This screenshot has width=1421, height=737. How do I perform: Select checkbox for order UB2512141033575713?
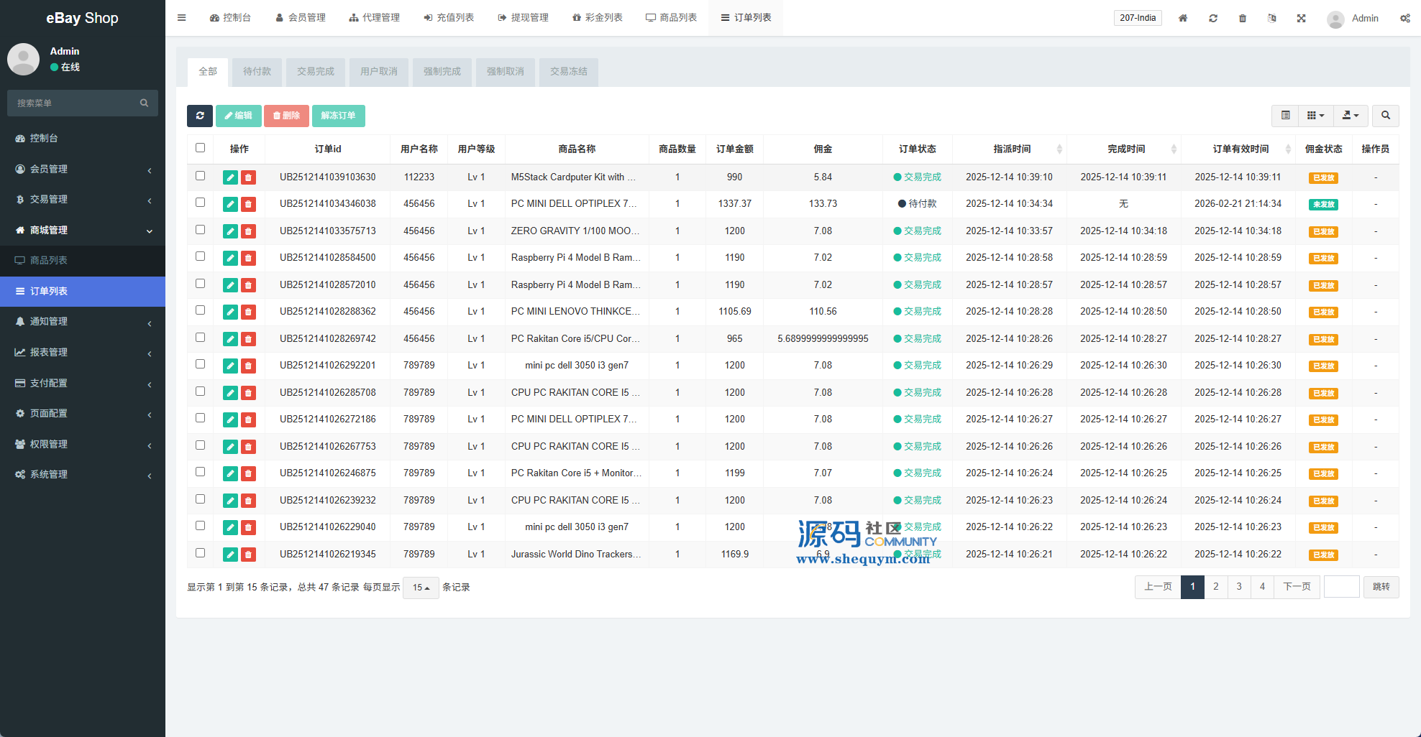point(201,230)
